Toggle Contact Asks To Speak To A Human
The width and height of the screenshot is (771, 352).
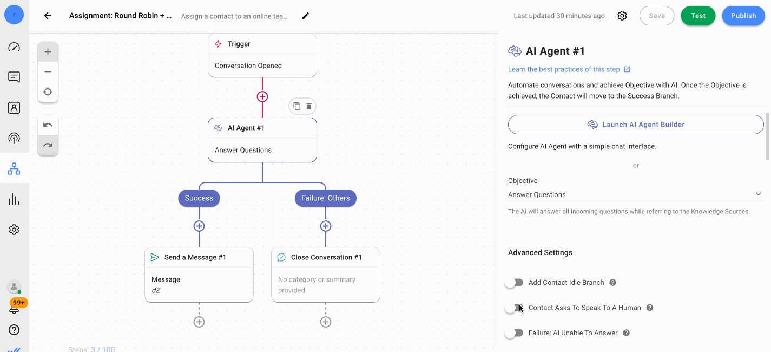514,308
